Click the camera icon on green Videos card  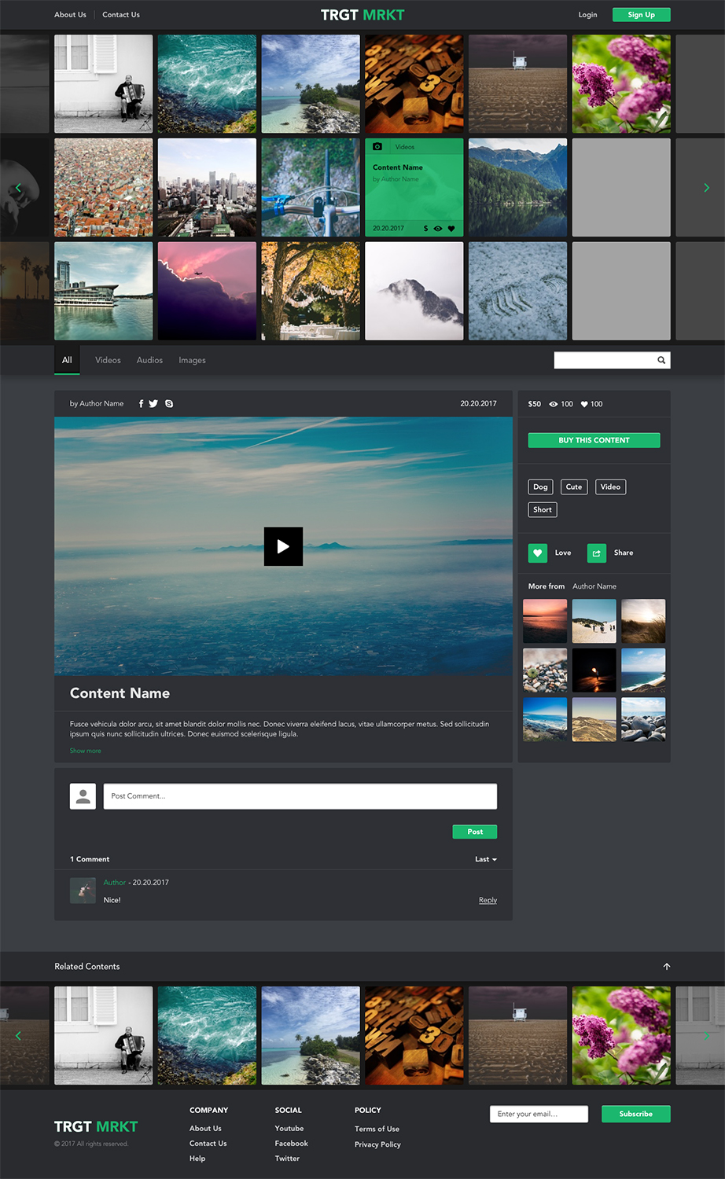[x=377, y=147]
